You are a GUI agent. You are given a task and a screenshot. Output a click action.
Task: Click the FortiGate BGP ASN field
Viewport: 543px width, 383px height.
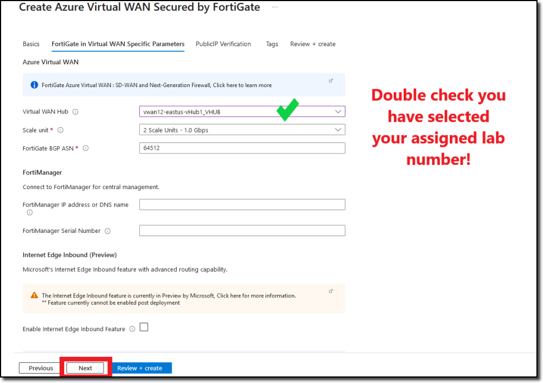point(242,148)
